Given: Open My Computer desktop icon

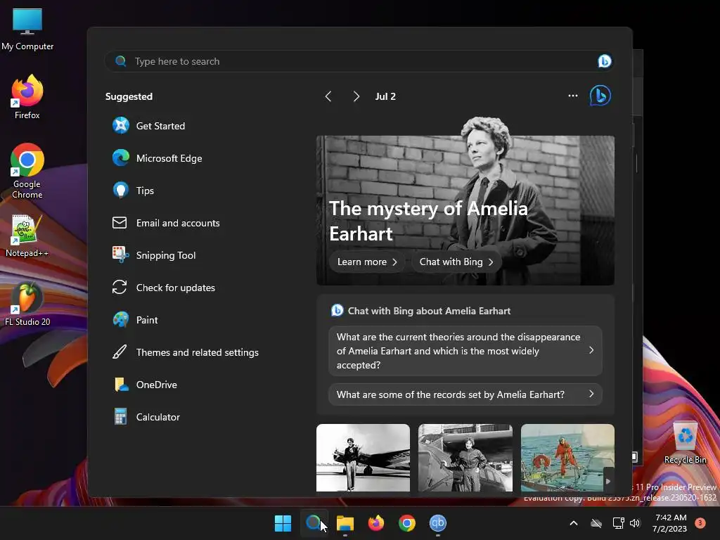Looking at the screenshot, I should click(x=27, y=30).
